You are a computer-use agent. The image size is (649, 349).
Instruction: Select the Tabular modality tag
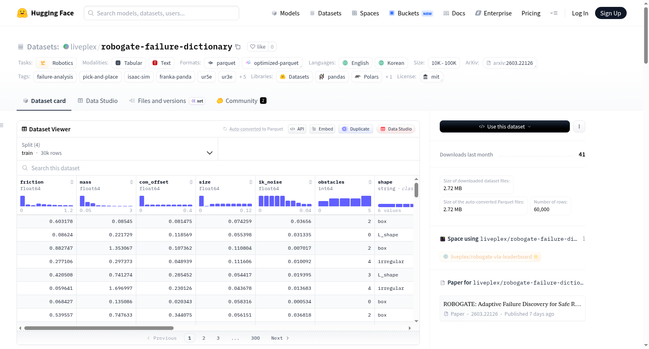[x=129, y=63]
